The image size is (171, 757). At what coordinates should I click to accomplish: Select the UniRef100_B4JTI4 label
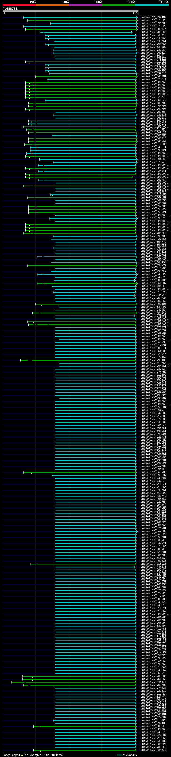click(153, 56)
